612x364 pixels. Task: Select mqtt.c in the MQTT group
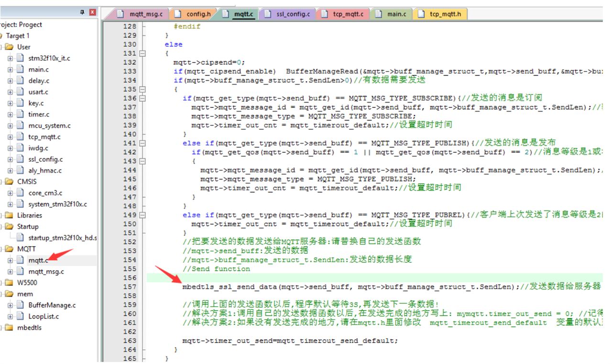click(x=38, y=260)
